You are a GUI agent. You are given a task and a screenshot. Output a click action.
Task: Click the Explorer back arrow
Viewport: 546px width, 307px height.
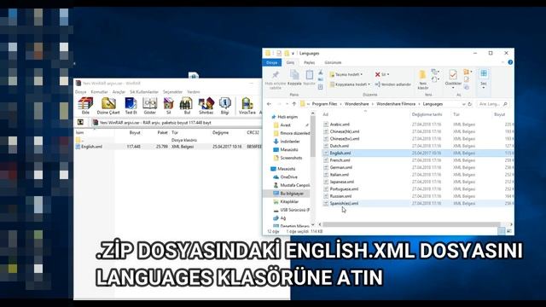click(x=269, y=104)
